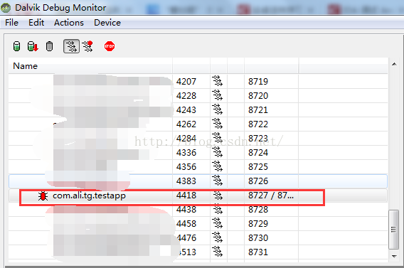Open the File menu
This screenshot has height=268, width=404.
tap(11, 23)
